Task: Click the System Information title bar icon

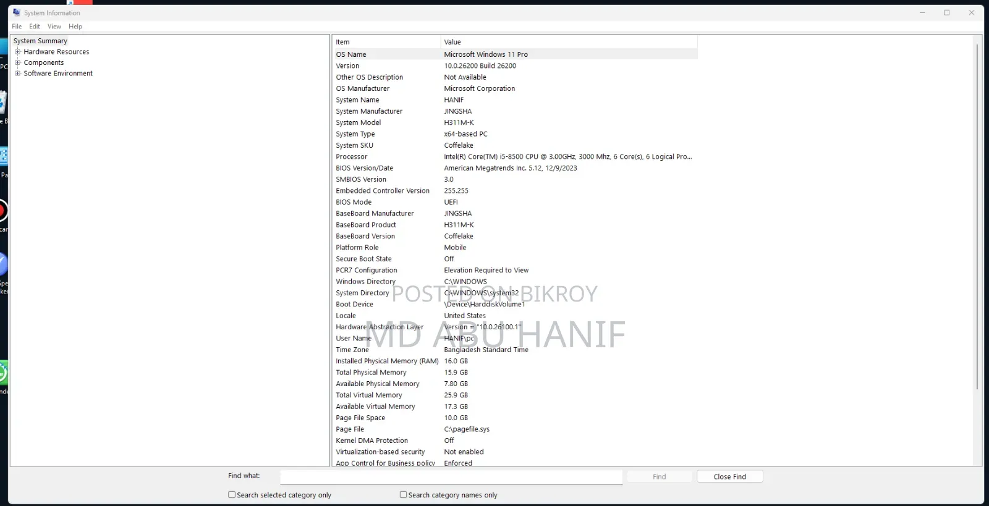Action: (16, 12)
